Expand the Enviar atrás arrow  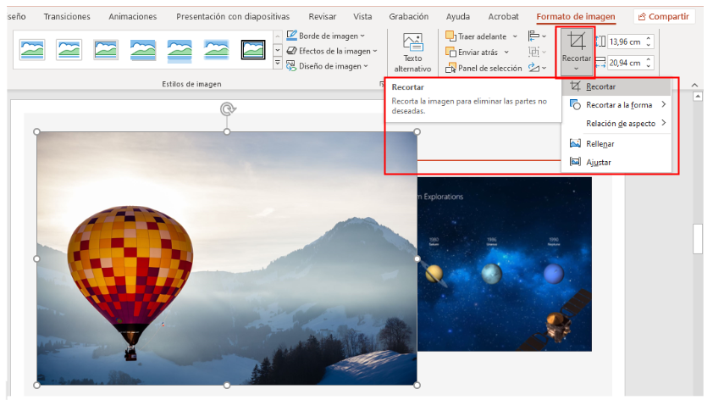[506, 53]
